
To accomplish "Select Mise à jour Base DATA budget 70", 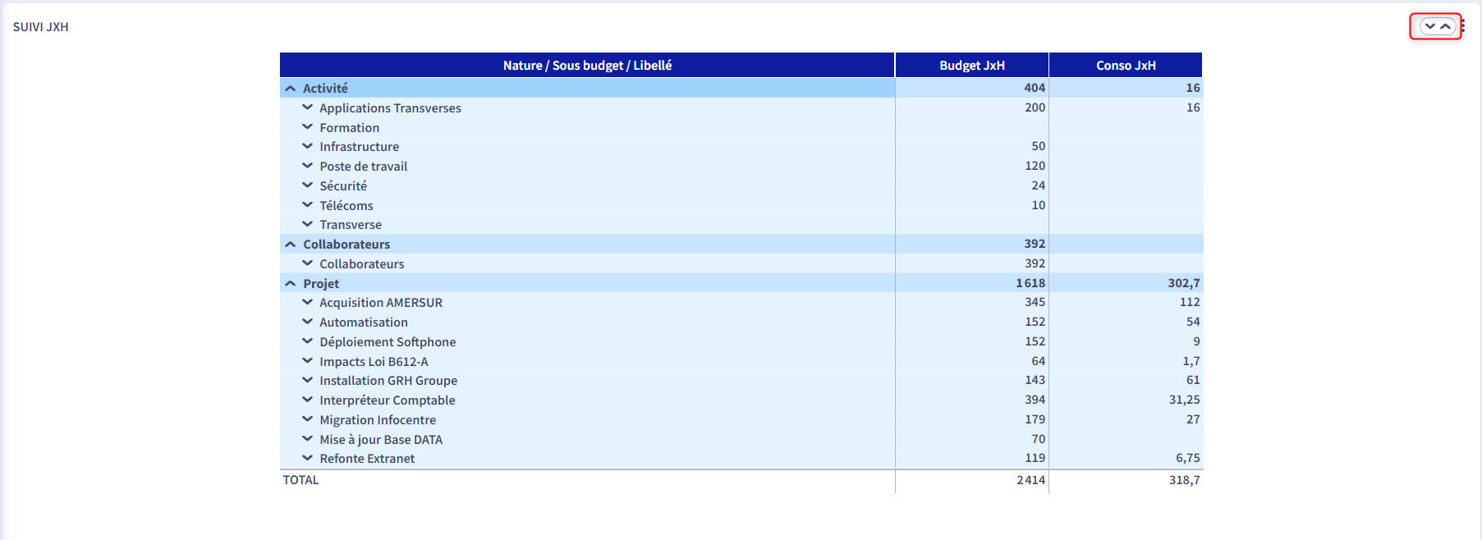I will click(1039, 439).
